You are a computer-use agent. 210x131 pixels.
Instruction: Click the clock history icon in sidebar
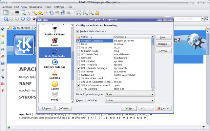pos(3,50)
